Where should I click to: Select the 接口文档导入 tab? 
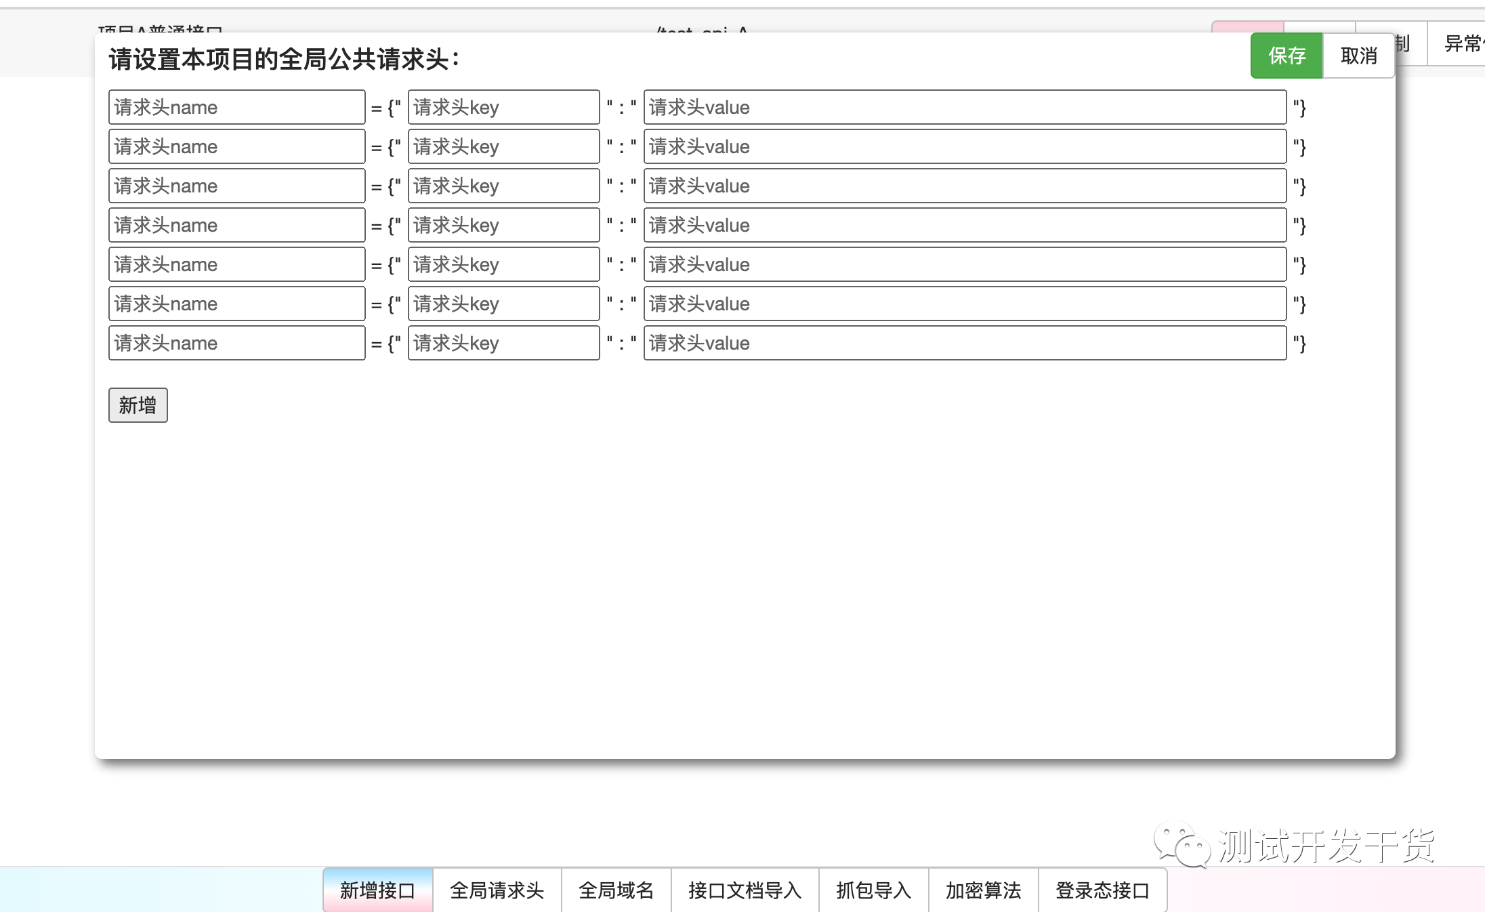point(745,890)
